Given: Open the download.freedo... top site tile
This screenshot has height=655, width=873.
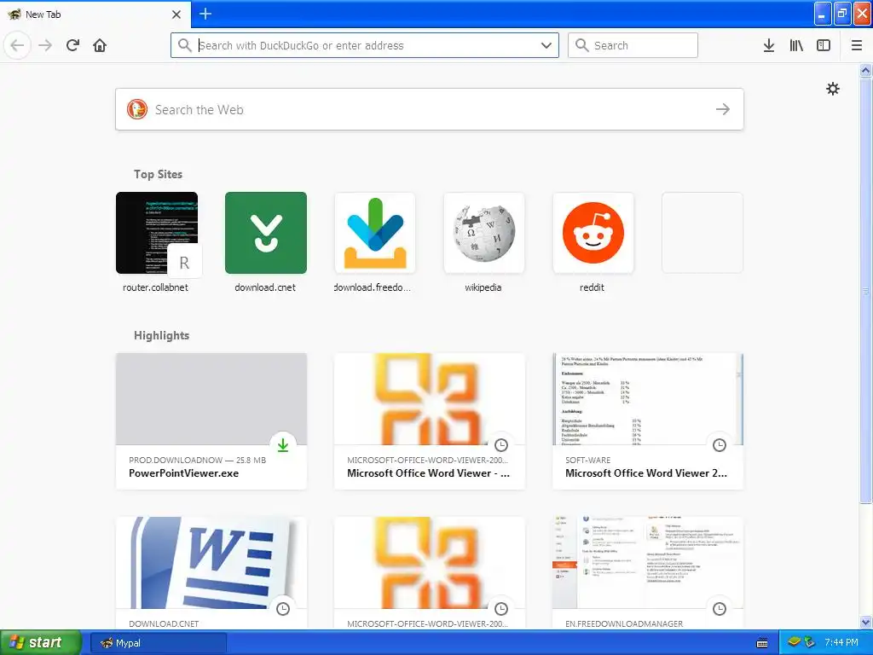Looking at the screenshot, I should point(375,242).
